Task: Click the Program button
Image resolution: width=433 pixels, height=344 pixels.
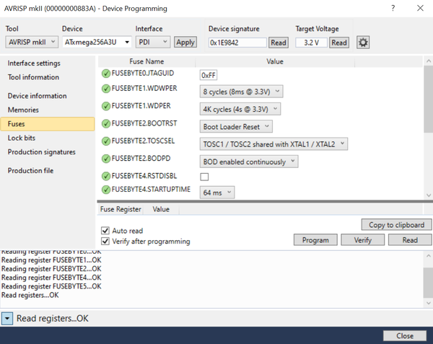Action: pos(315,240)
